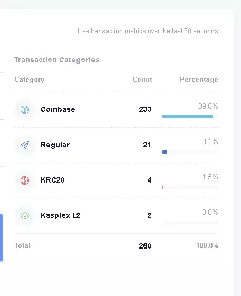Click the Category column header

tap(30, 80)
